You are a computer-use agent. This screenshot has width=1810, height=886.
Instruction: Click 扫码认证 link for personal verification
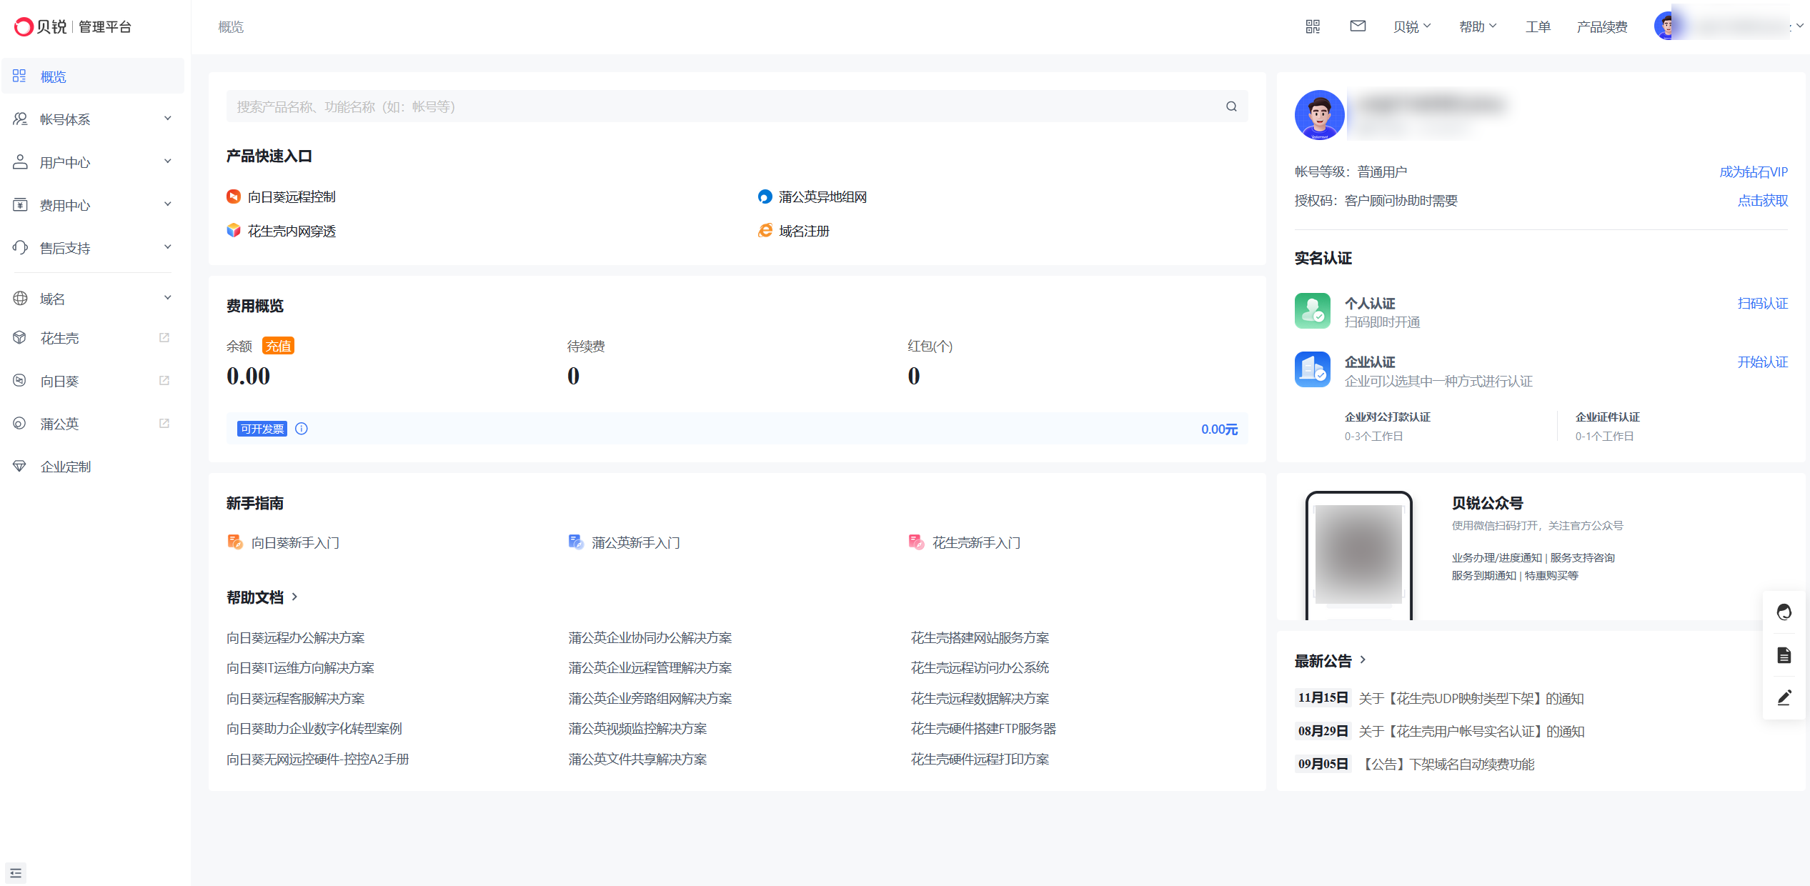[x=1762, y=304]
